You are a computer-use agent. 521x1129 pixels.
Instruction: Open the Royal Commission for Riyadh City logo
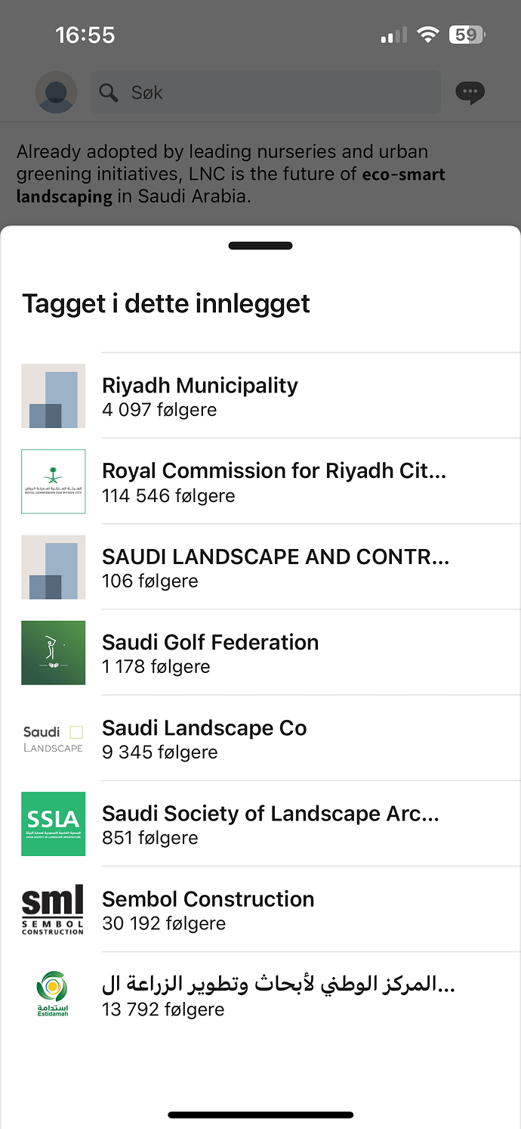click(53, 482)
